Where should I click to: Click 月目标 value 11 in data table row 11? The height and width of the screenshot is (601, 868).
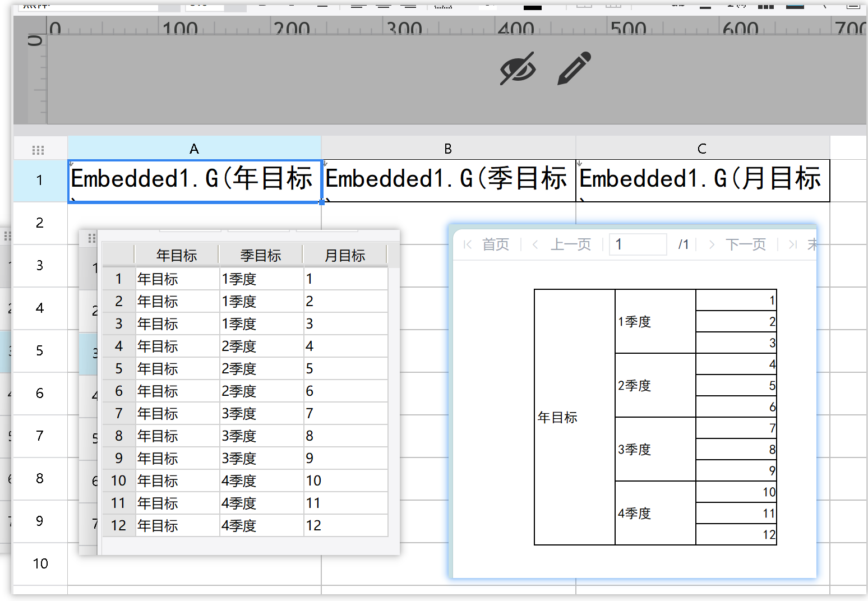coord(345,503)
